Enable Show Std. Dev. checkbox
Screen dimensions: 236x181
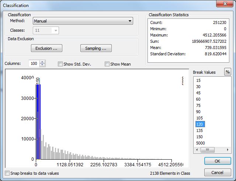point(60,64)
